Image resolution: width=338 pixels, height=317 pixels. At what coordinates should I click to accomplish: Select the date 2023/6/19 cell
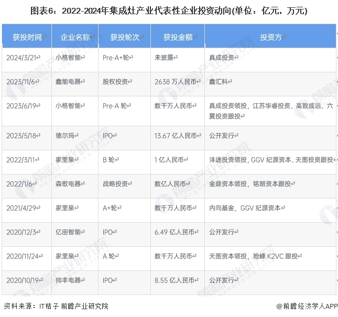(x=27, y=111)
